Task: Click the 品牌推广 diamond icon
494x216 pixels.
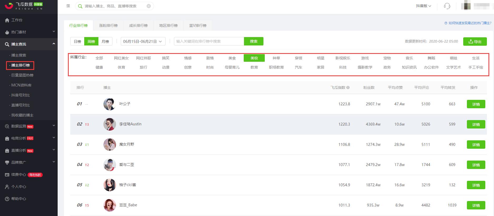Action: 7,163
